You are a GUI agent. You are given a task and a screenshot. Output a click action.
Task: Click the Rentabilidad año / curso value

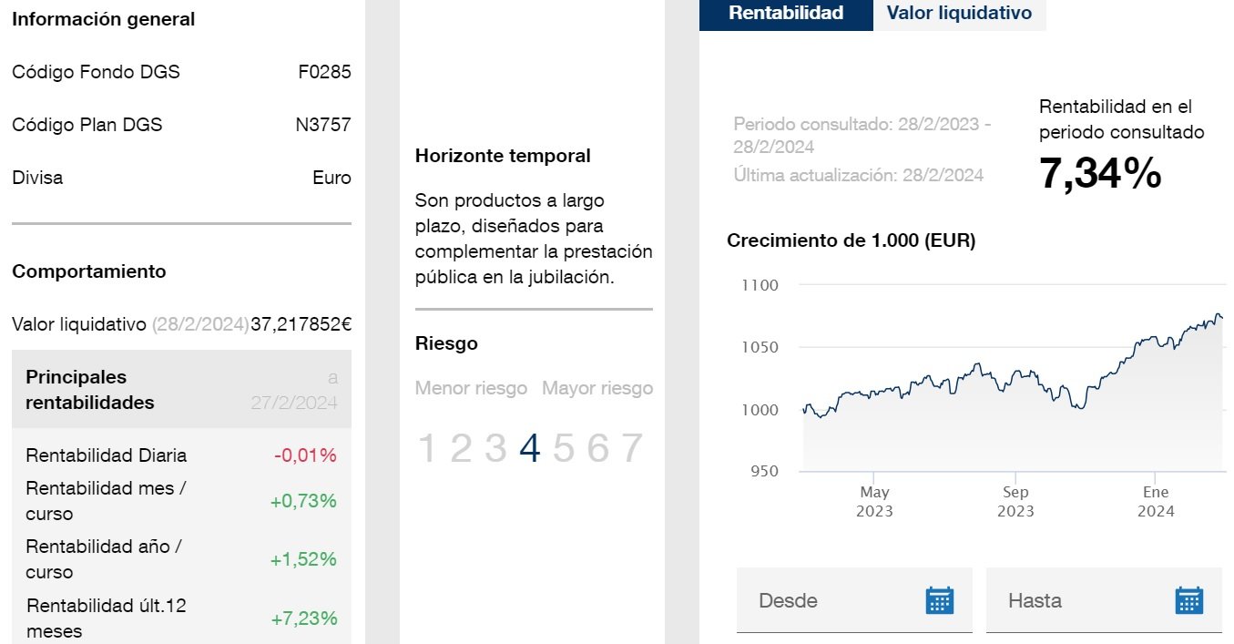click(303, 559)
